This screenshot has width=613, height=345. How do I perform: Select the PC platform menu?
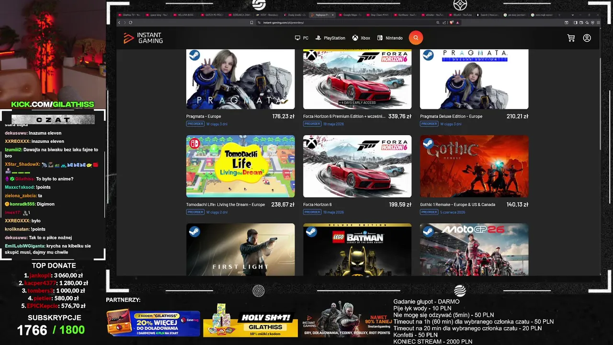(302, 38)
